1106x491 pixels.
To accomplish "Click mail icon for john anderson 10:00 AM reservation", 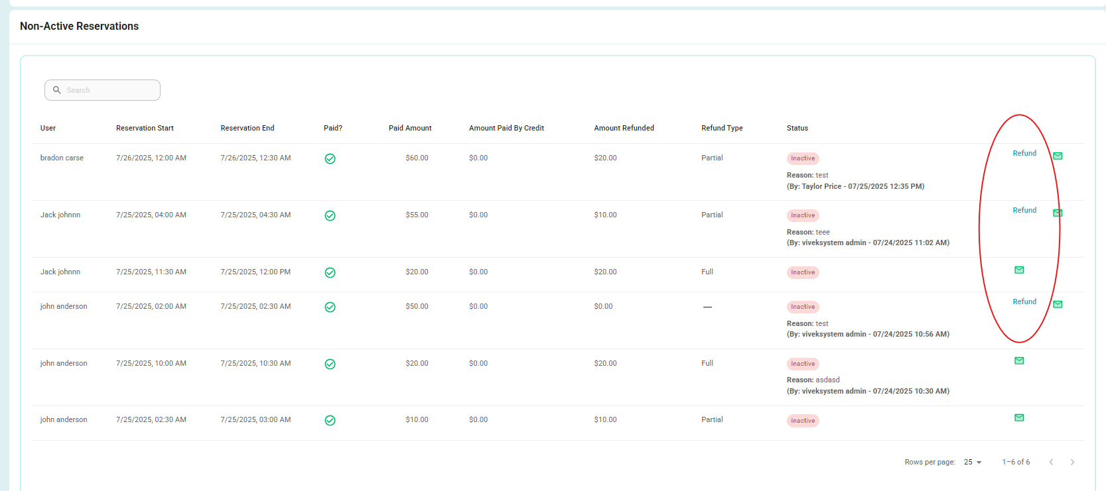I will 1019,360.
